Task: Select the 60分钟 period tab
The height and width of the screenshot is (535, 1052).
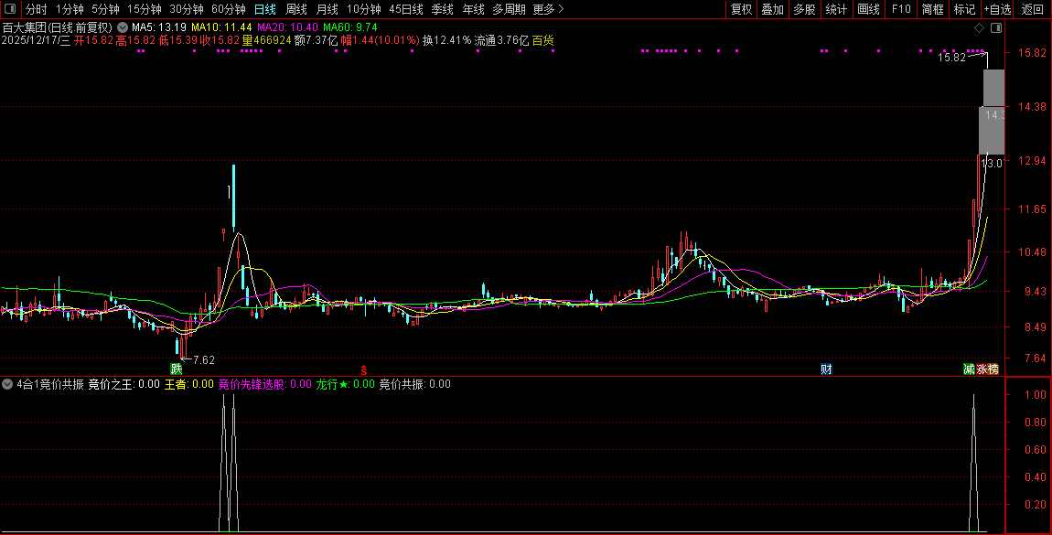Action: 228,9
